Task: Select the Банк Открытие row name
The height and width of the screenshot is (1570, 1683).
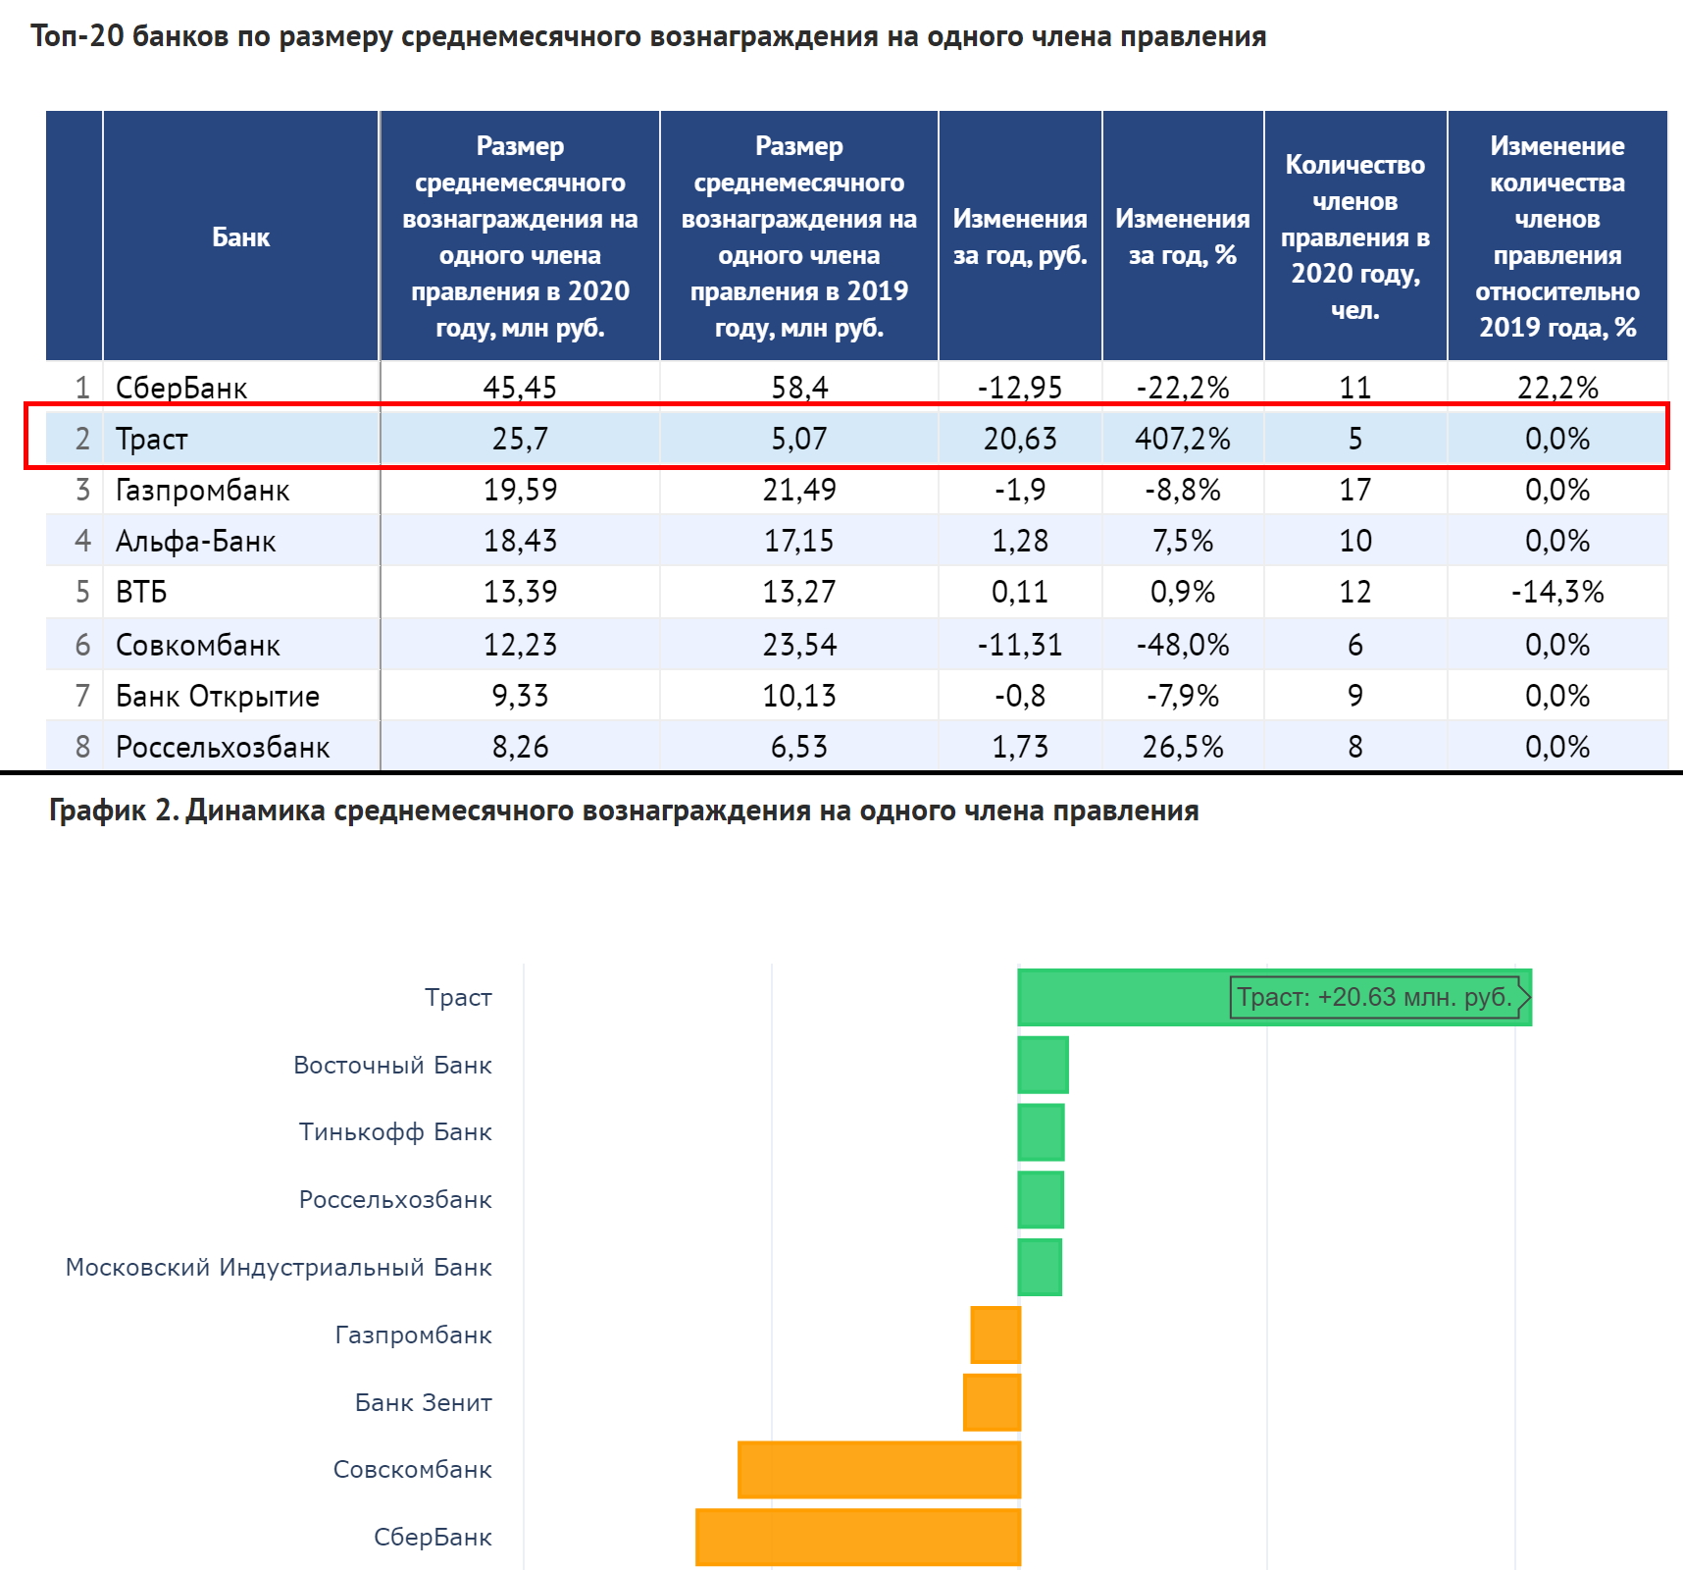Action: tap(218, 696)
